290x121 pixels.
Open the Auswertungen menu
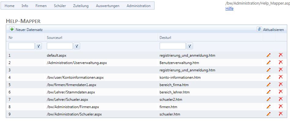(108, 6)
